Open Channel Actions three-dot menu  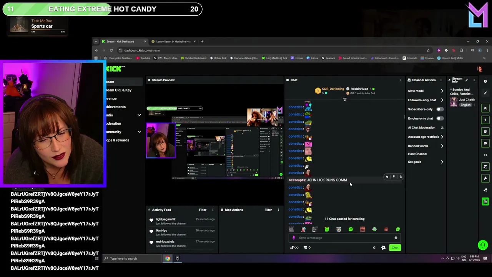coord(442,80)
